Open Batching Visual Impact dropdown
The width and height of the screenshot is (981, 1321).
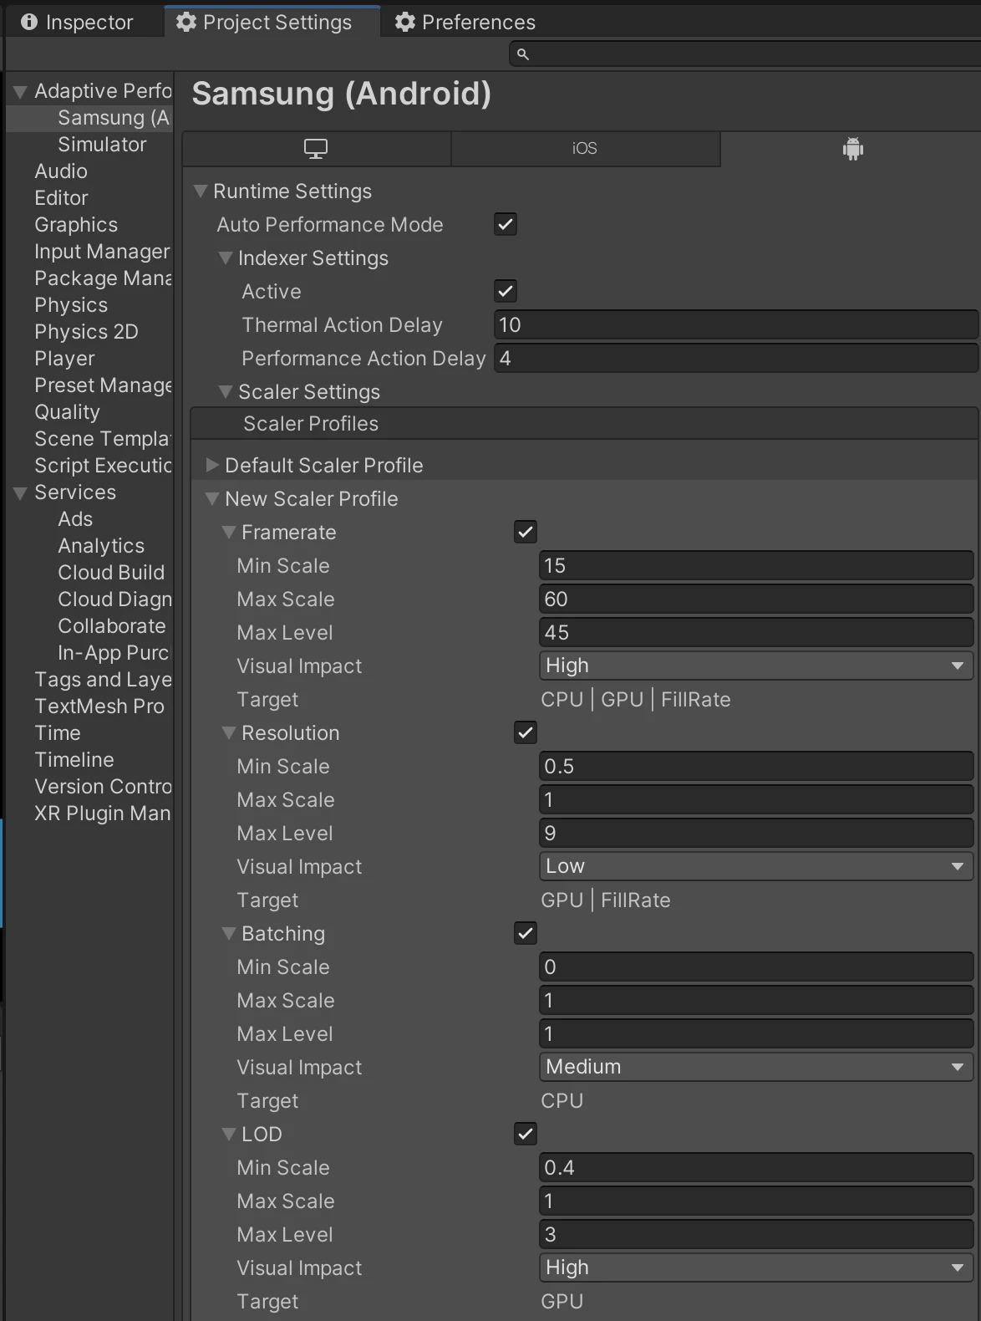pyautogui.click(x=756, y=1067)
